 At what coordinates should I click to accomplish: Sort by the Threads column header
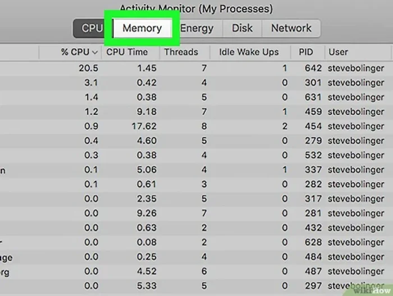click(x=185, y=52)
